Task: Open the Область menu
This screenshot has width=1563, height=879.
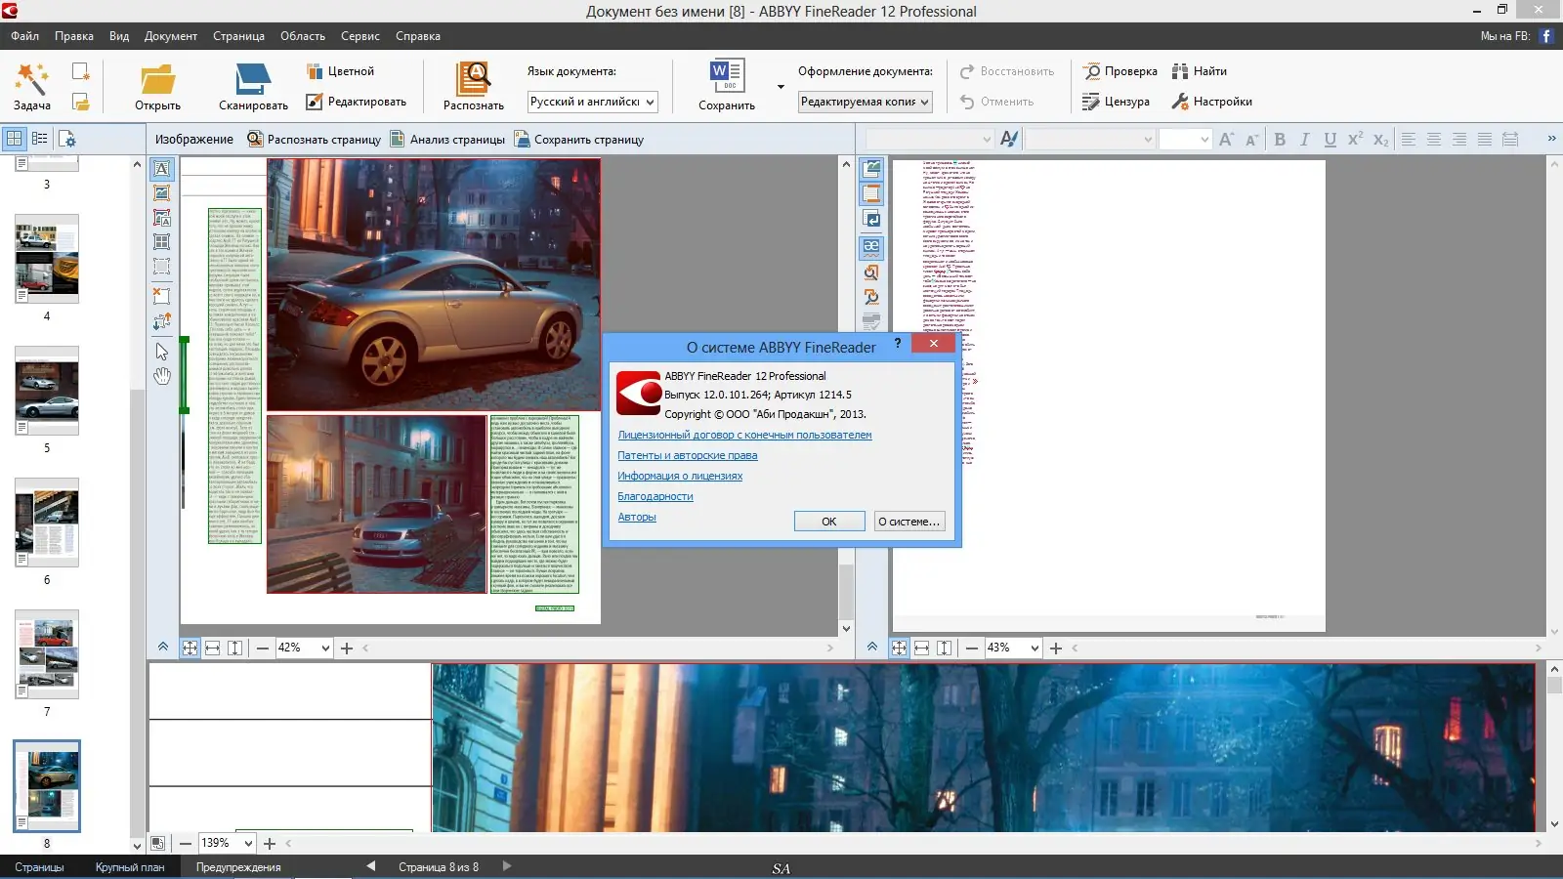Action: pos(303,36)
